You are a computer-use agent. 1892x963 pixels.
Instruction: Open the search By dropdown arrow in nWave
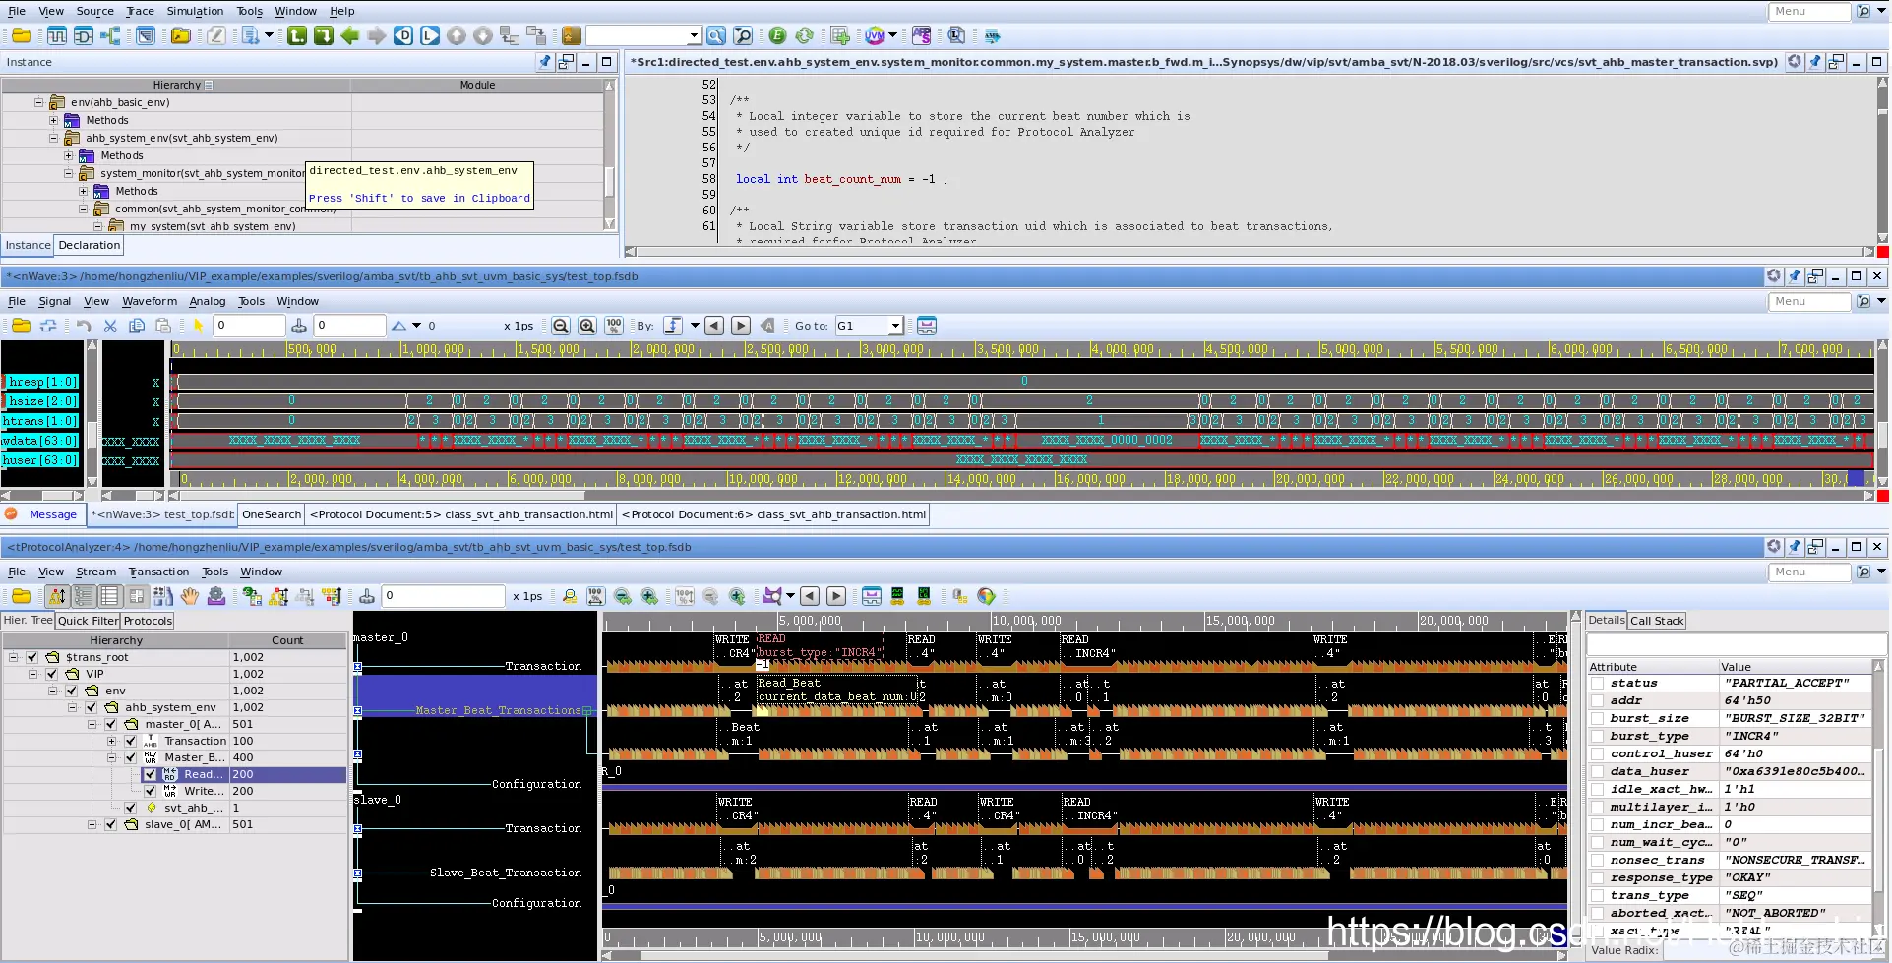[695, 326]
